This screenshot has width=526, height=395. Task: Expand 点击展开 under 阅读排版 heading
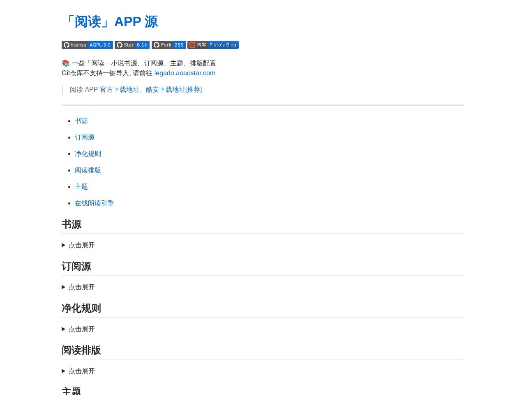tap(78, 371)
